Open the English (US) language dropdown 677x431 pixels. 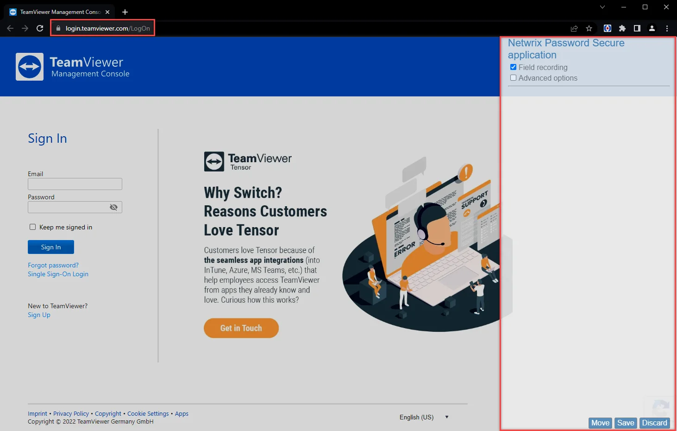[x=424, y=417]
